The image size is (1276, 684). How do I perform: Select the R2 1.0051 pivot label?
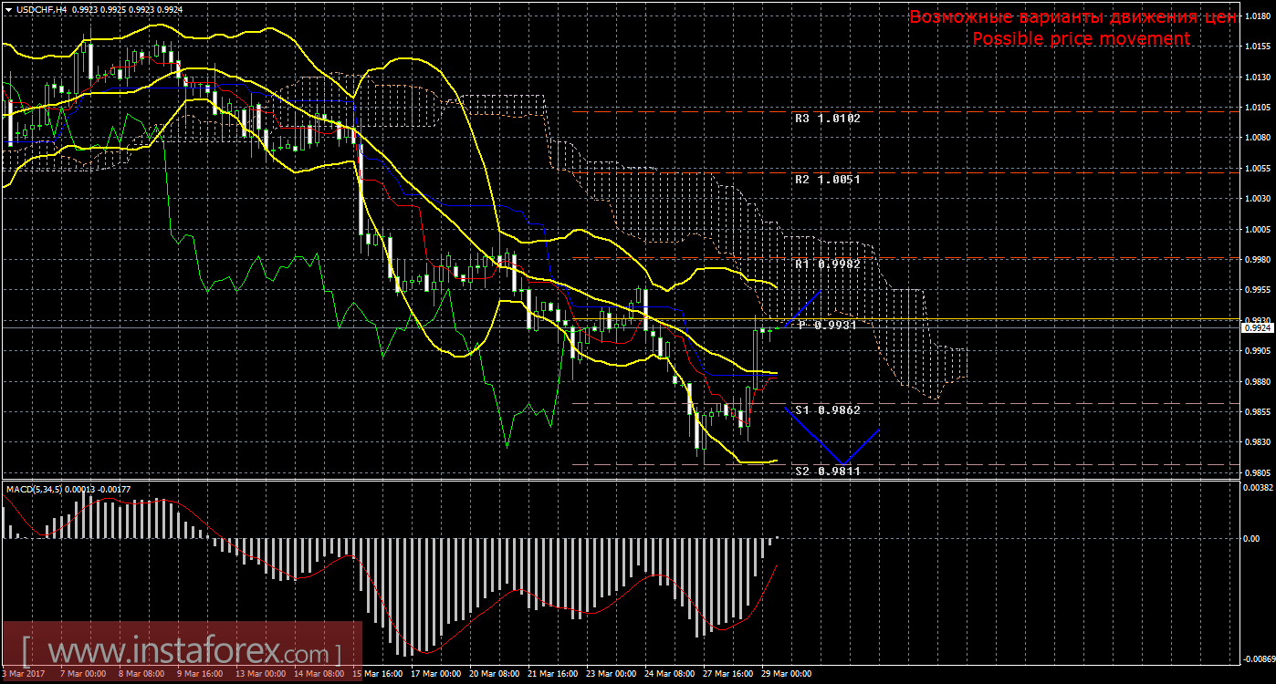point(827,180)
